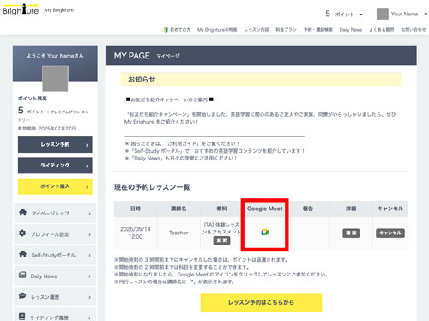Click the MY PAGE マイページ title bar
The width and height of the screenshot is (429, 321).
tap(261, 56)
